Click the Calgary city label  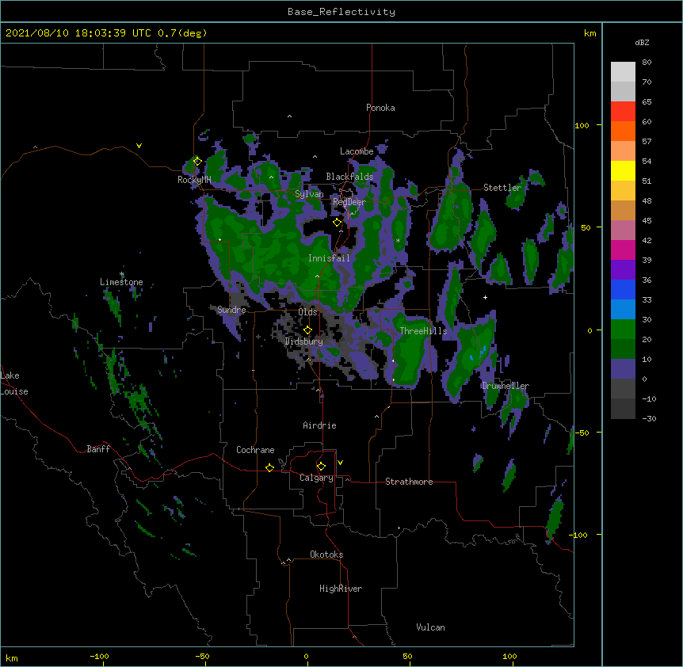point(316,478)
